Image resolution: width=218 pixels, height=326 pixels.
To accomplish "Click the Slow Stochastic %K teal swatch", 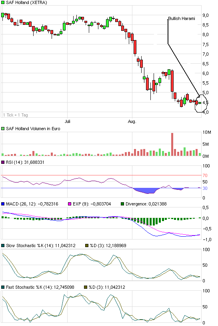I will click(x=3, y=246).
